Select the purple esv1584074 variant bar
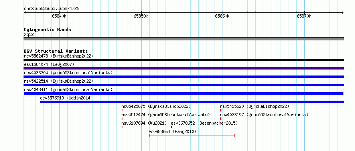Screen dimensions: 355x151 (x=183, y=68)
